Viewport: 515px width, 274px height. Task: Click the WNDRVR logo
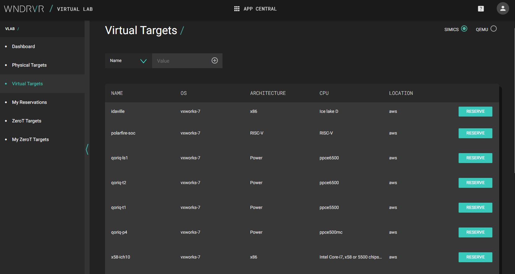click(x=24, y=9)
